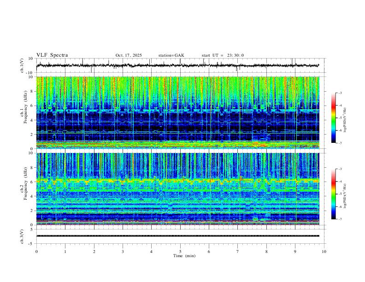Image resolution: width=365 pixels, height=282 pixels.
Task: Click the ch.3 flat black trace
Action: [177, 236]
